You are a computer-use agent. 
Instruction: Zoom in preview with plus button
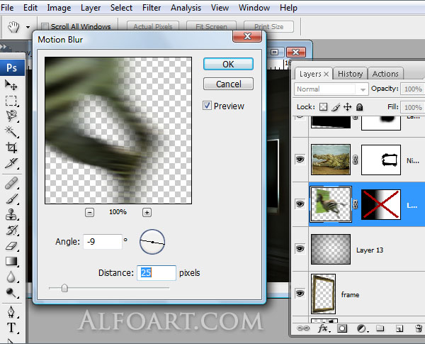147,212
